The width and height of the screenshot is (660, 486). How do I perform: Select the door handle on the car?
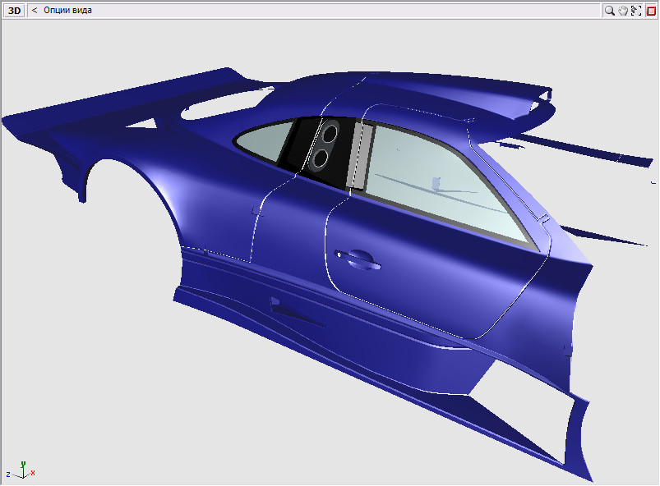click(358, 258)
